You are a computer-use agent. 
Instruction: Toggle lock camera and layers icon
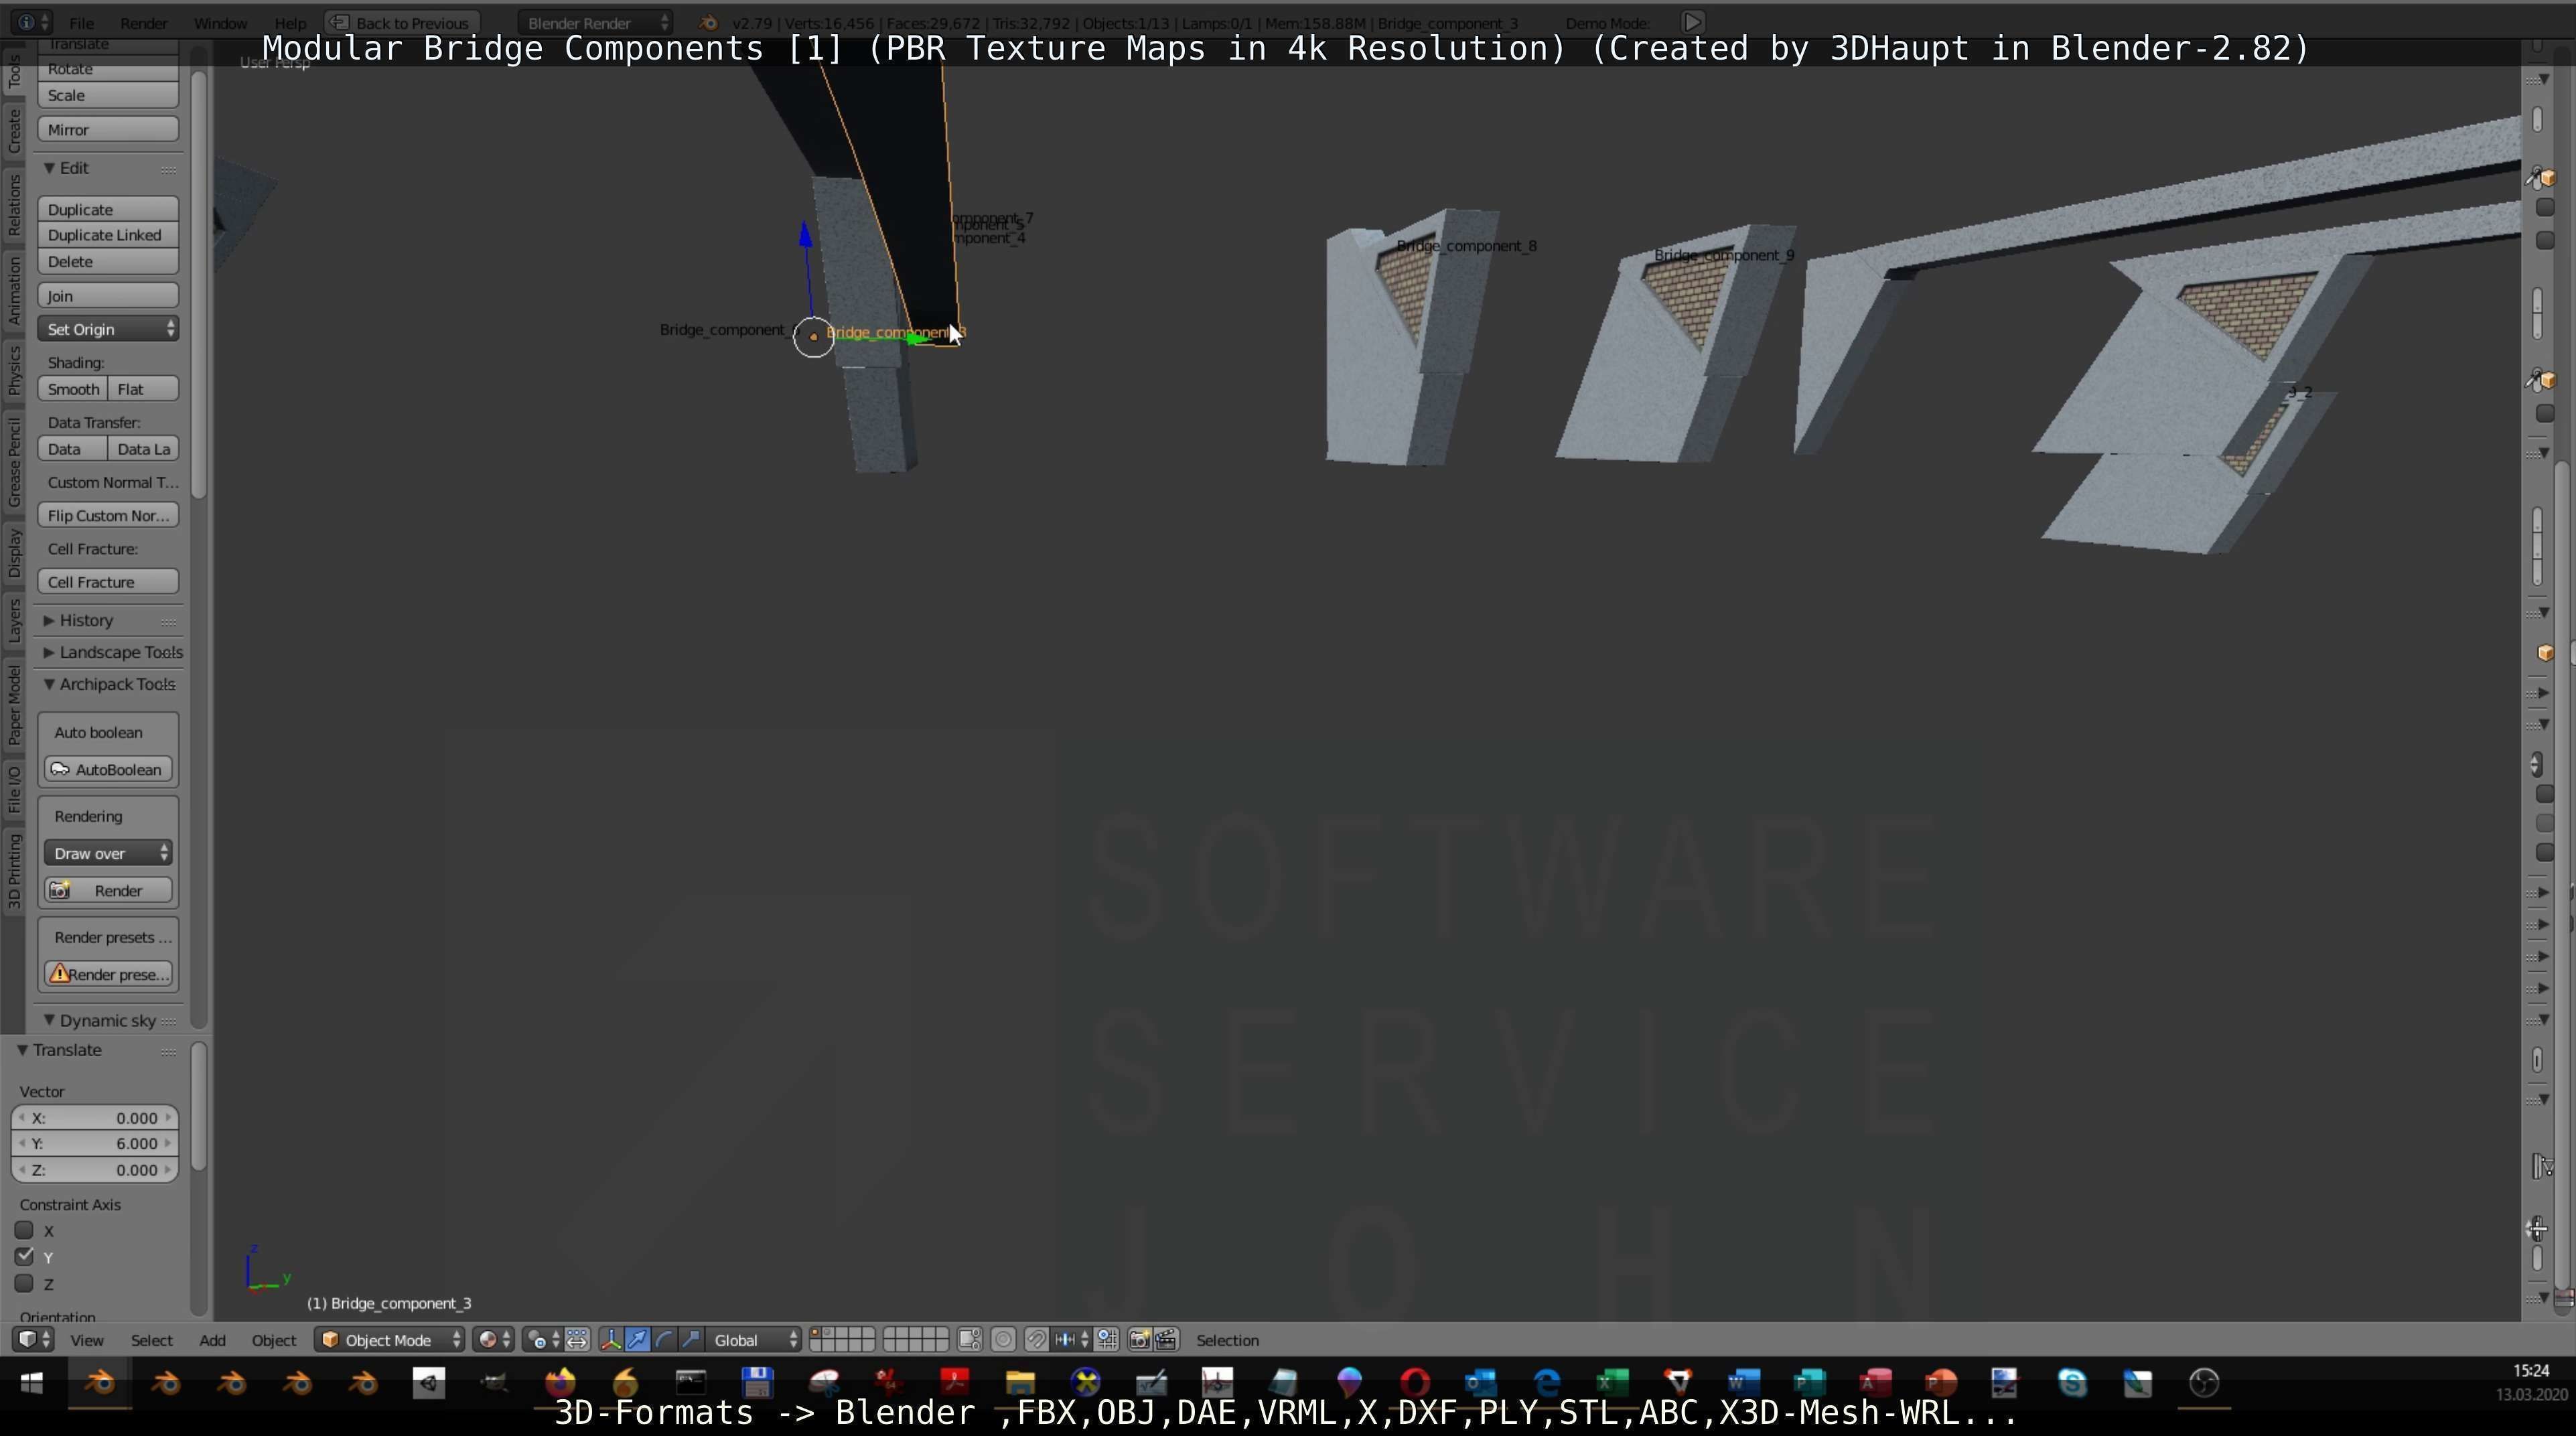coord(970,1340)
